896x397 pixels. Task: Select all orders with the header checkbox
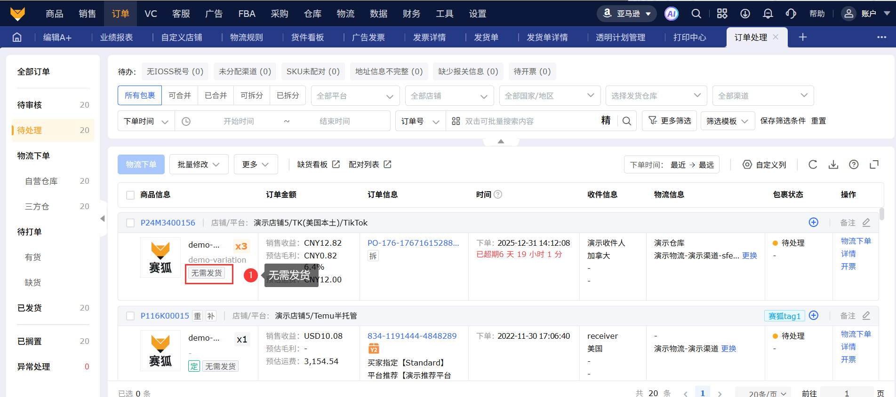130,195
